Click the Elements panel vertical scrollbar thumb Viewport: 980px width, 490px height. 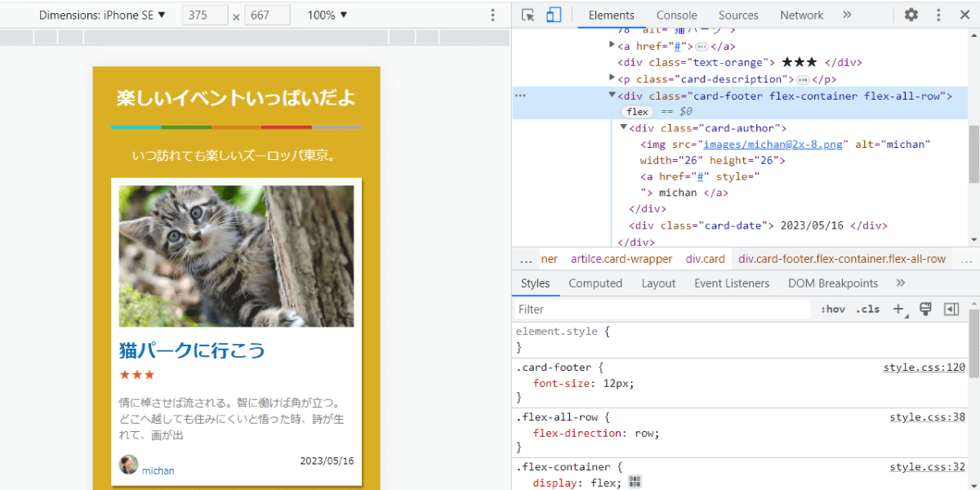[x=974, y=154]
